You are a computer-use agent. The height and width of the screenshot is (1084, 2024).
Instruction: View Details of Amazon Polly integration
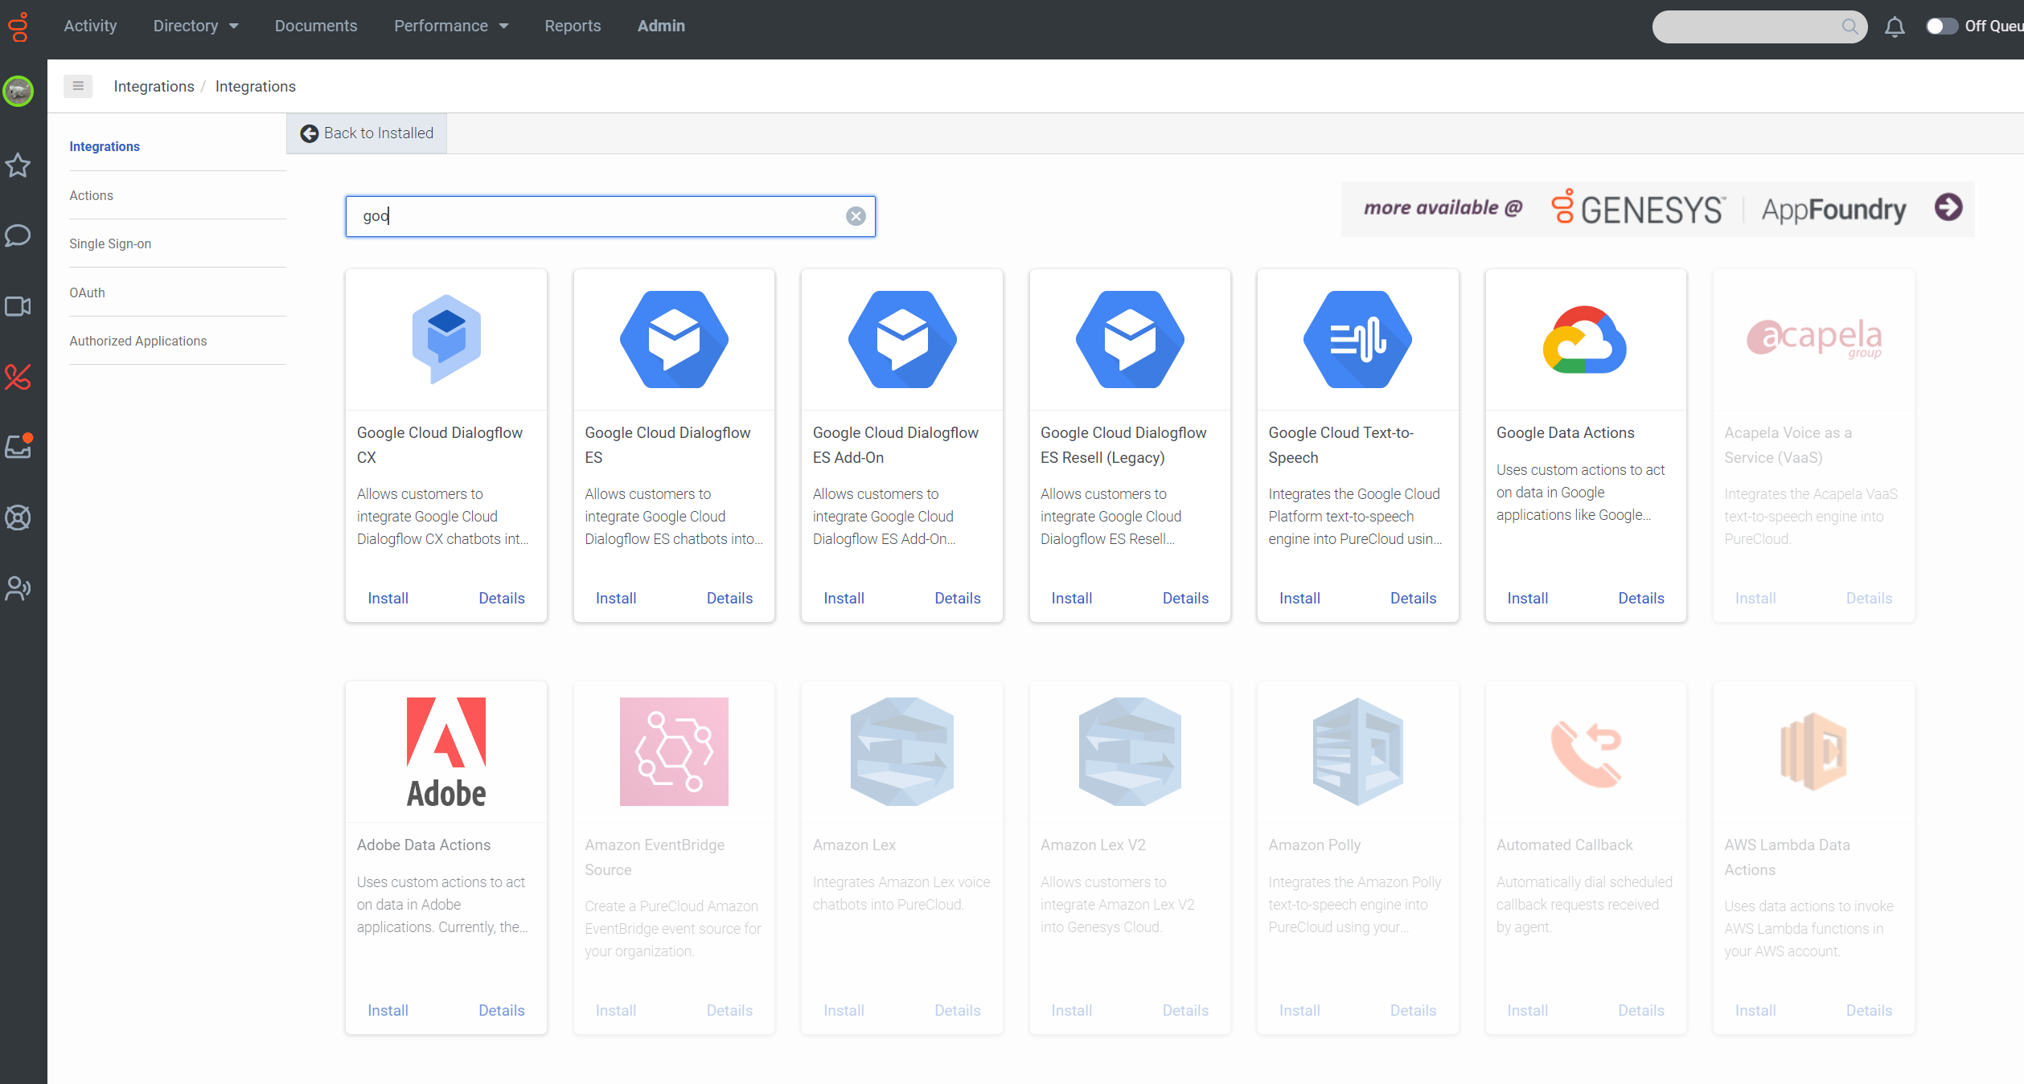[x=1414, y=1010]
